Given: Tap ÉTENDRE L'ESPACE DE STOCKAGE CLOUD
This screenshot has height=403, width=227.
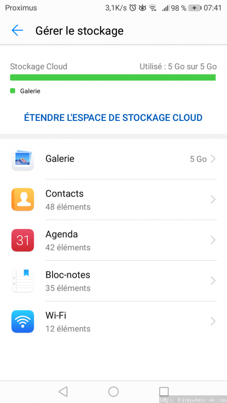Looking at the screenshot, I should click(x=113, y=118).
